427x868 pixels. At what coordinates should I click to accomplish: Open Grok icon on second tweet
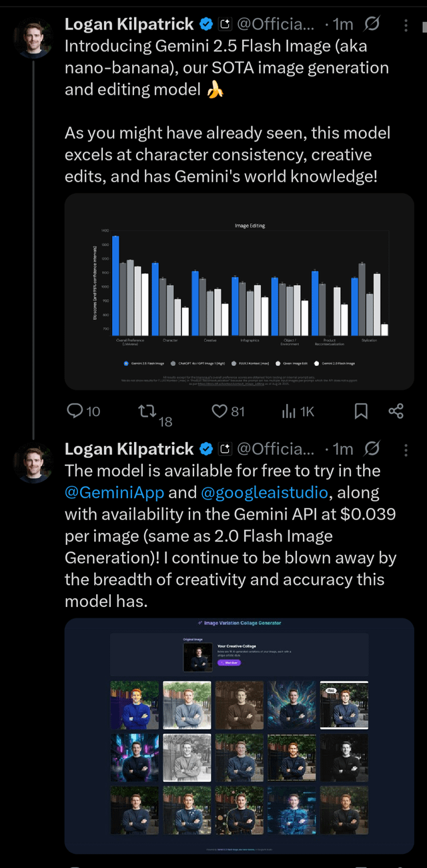click(373, 449)
